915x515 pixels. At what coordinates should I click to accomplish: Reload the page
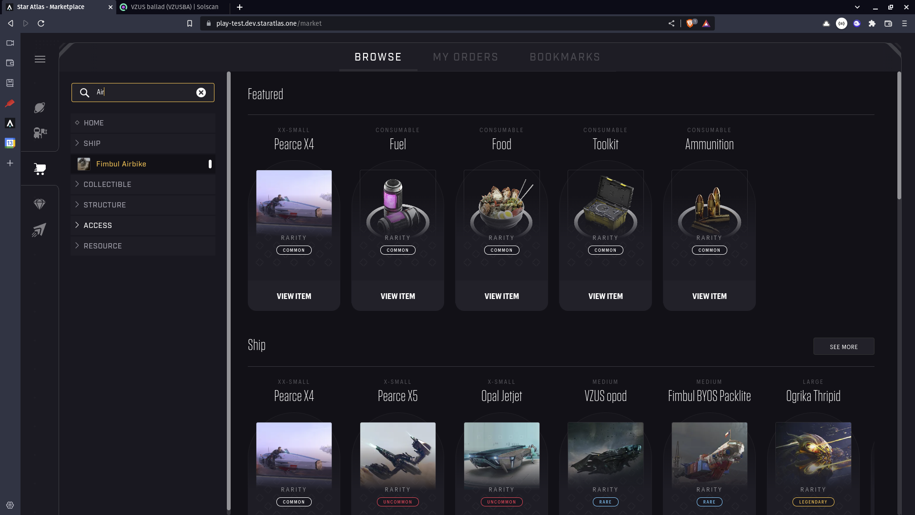(41, 23)
